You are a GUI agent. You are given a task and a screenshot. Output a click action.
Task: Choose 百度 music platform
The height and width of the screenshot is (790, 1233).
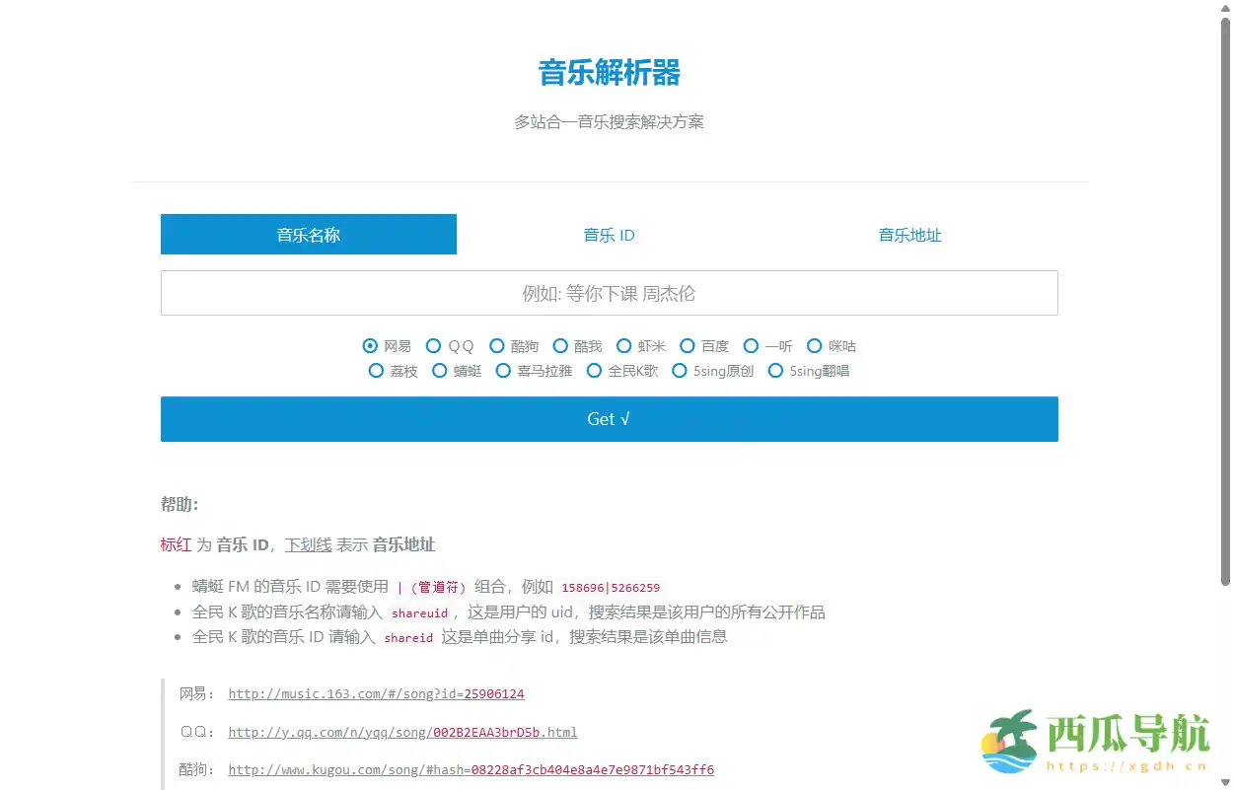688,345
